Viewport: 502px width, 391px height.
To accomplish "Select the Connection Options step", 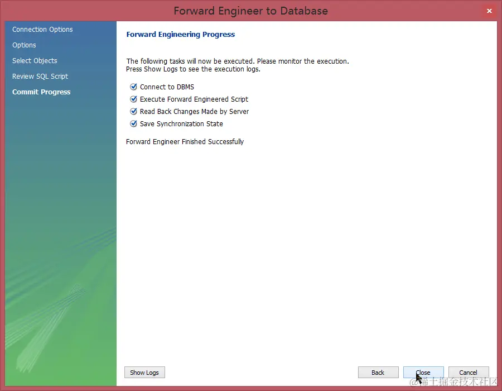I will click(42, 30).
